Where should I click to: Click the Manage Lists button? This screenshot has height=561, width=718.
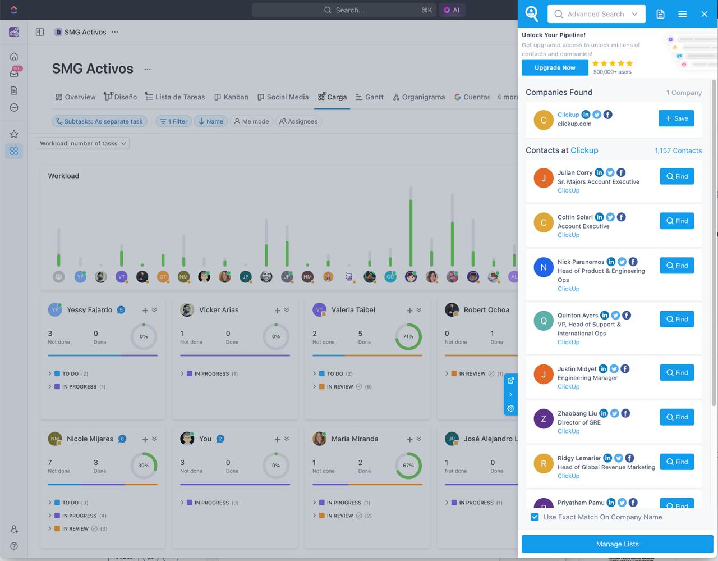coord(617,544)
